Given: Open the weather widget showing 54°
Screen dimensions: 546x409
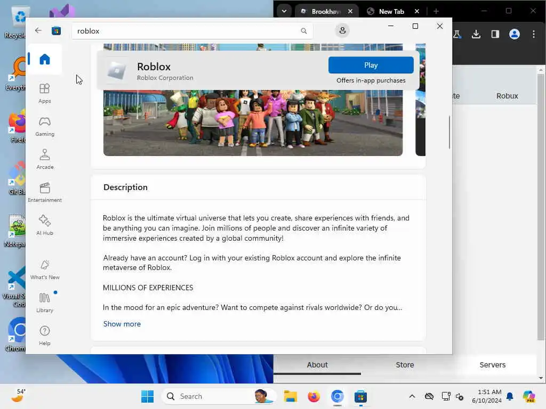Looking at the screenshot, I should (19, 396).
